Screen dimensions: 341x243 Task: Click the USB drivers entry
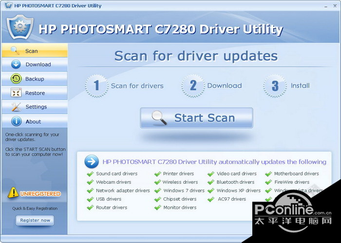pos(109,199)
